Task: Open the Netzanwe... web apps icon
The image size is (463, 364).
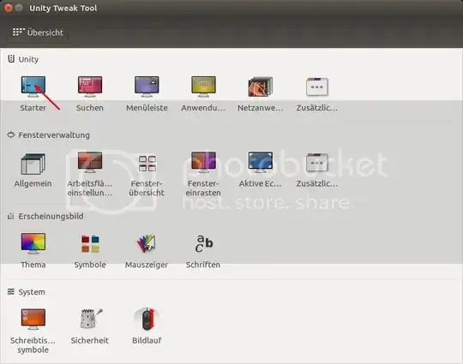Action: pyautogui.click(x=260, y=87)
